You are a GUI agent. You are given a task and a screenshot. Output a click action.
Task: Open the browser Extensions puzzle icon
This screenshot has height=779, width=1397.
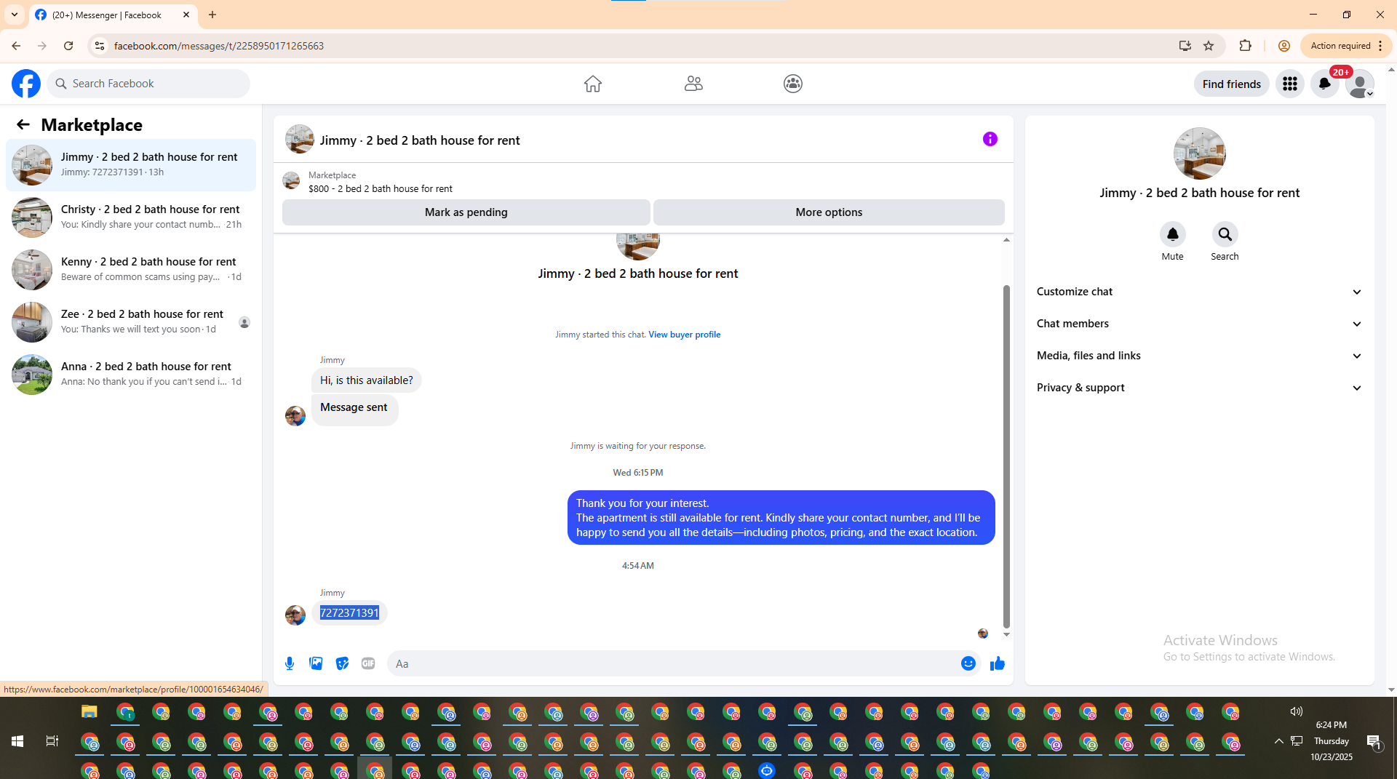(1245, 46)
